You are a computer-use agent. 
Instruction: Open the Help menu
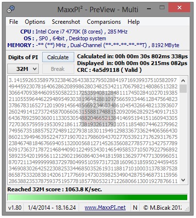point(133,22)
